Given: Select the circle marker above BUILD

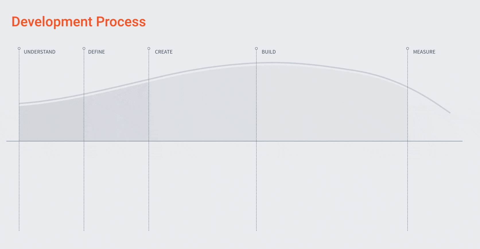Looking at the screenshot, I should pos(256,48).
